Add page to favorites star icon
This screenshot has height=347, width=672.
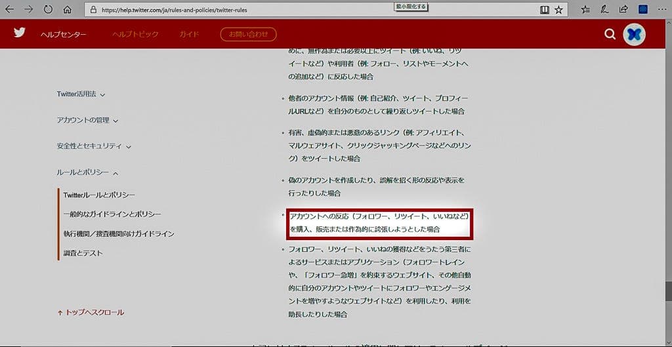(x=558, y=10)
